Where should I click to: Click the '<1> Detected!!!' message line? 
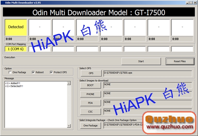click(x=14, y=86)
